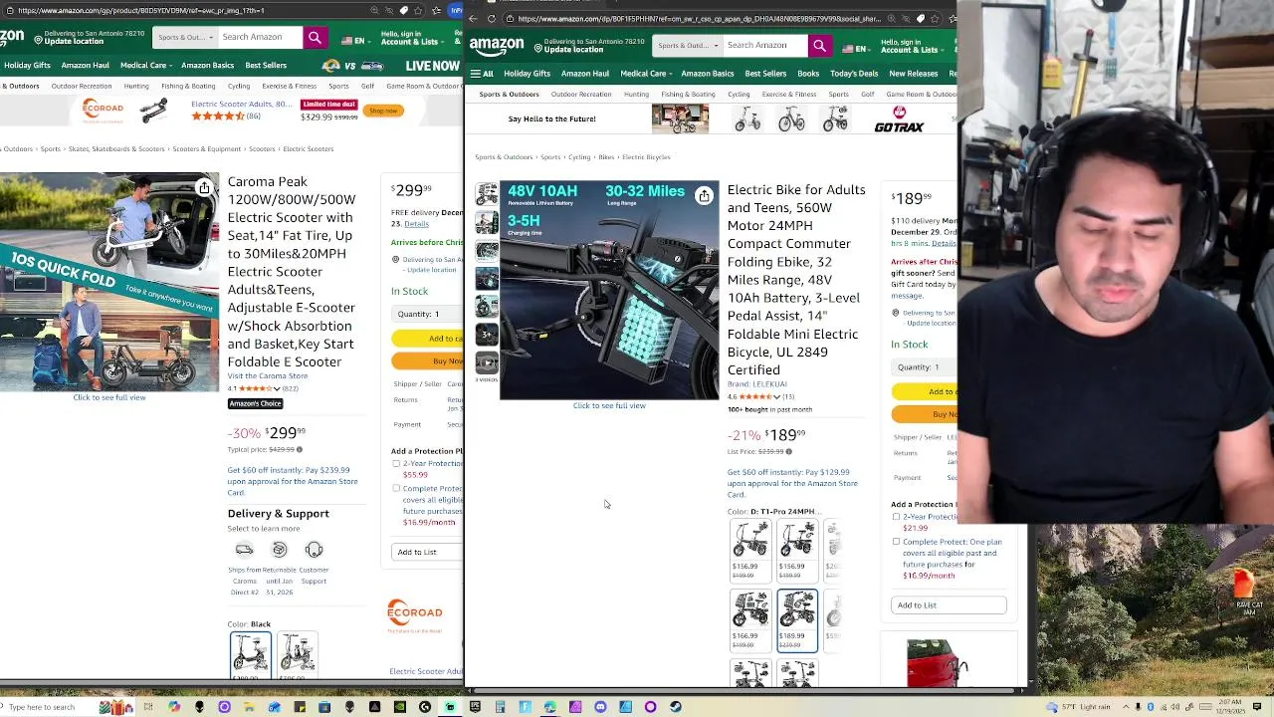Open Amazon Basics in left Amazon window
This screenshot has height=717, width=1274.
207,66
